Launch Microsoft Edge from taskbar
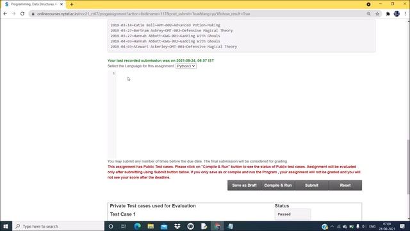 [x=137, y=227]
